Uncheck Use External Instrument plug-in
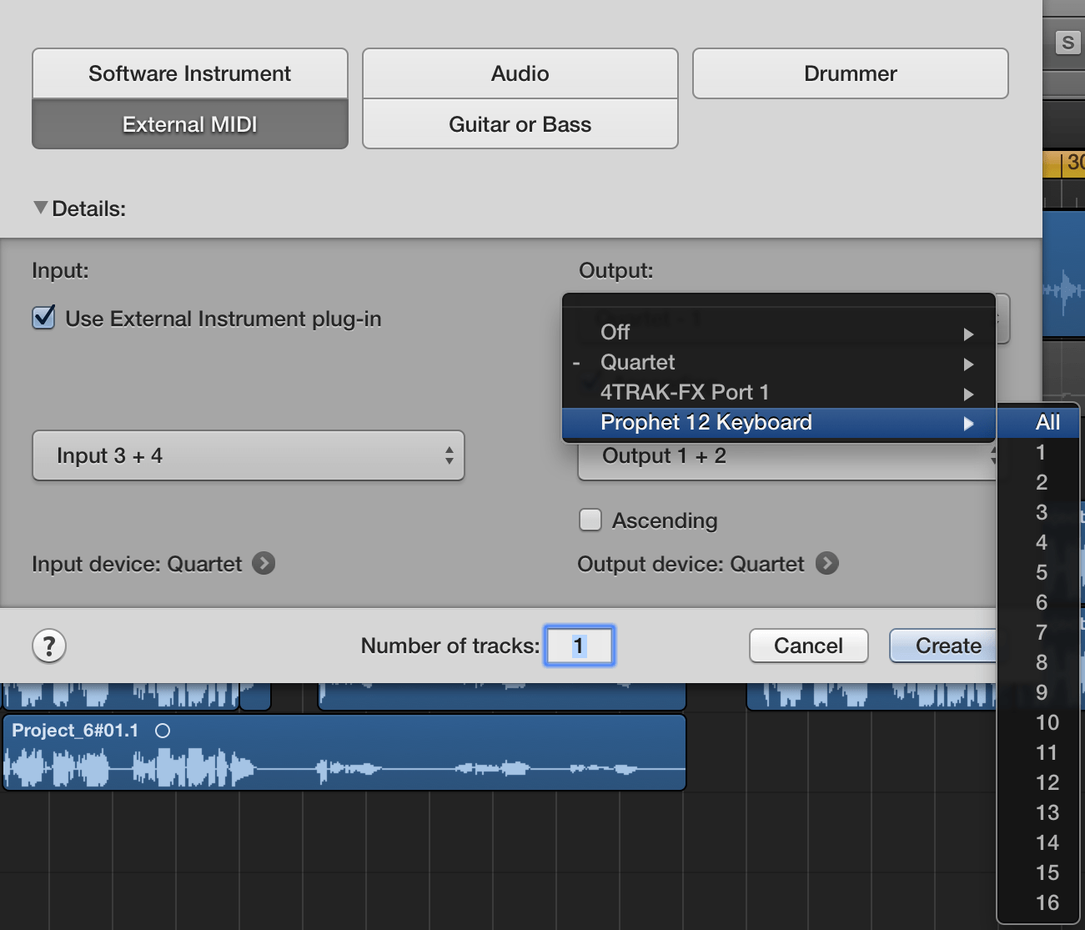1085x930 pixels. [x=43, y=318]
